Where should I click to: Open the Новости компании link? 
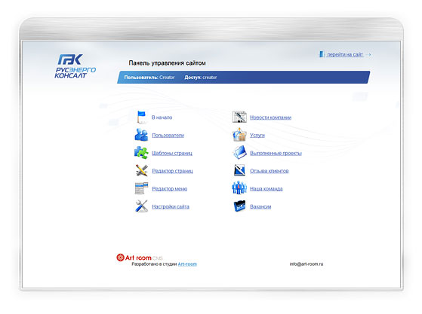tap(270, 117)
